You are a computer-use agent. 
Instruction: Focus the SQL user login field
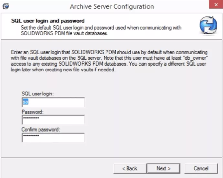coord(53,102)
